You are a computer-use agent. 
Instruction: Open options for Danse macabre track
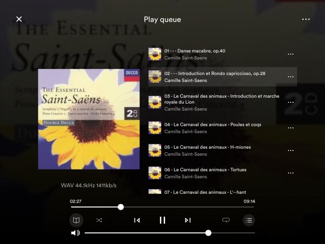click(291, 54)
